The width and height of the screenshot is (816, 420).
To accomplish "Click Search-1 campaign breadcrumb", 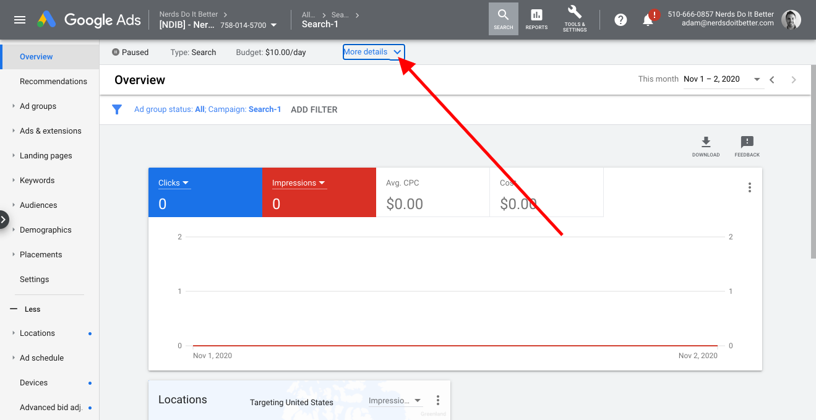I will (x=320, y=25).
